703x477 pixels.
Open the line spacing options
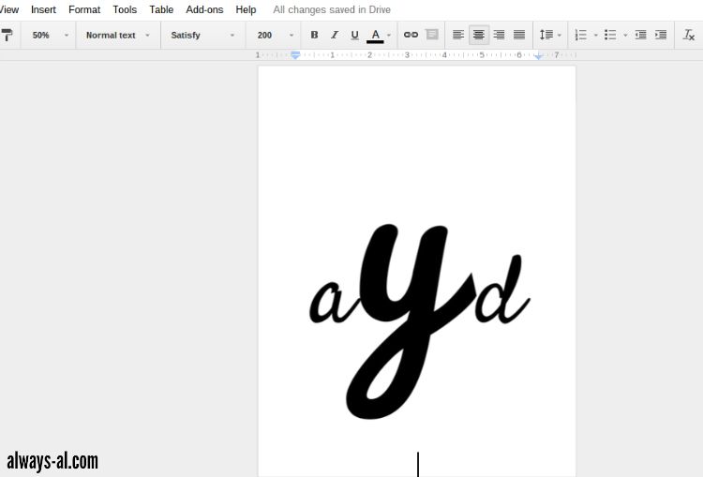pos(546,35)
